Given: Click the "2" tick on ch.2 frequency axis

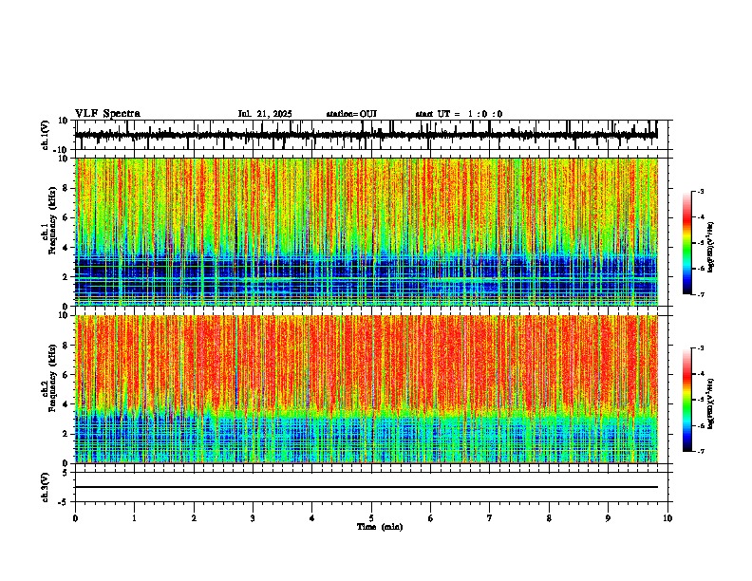Looking at the screenshot, I should pyautogui.click(x=67, y=434).
